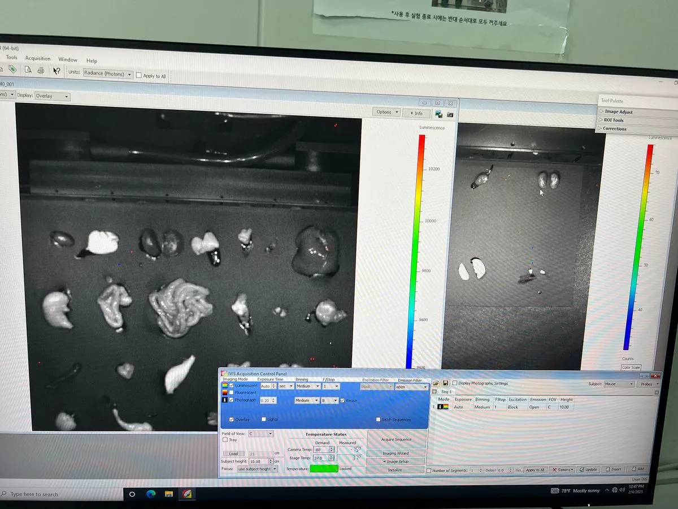Open Microsoft Edge from the taskbar
Image resolution: width=678 pixels, height=509 pixels.
click(150, 494)
